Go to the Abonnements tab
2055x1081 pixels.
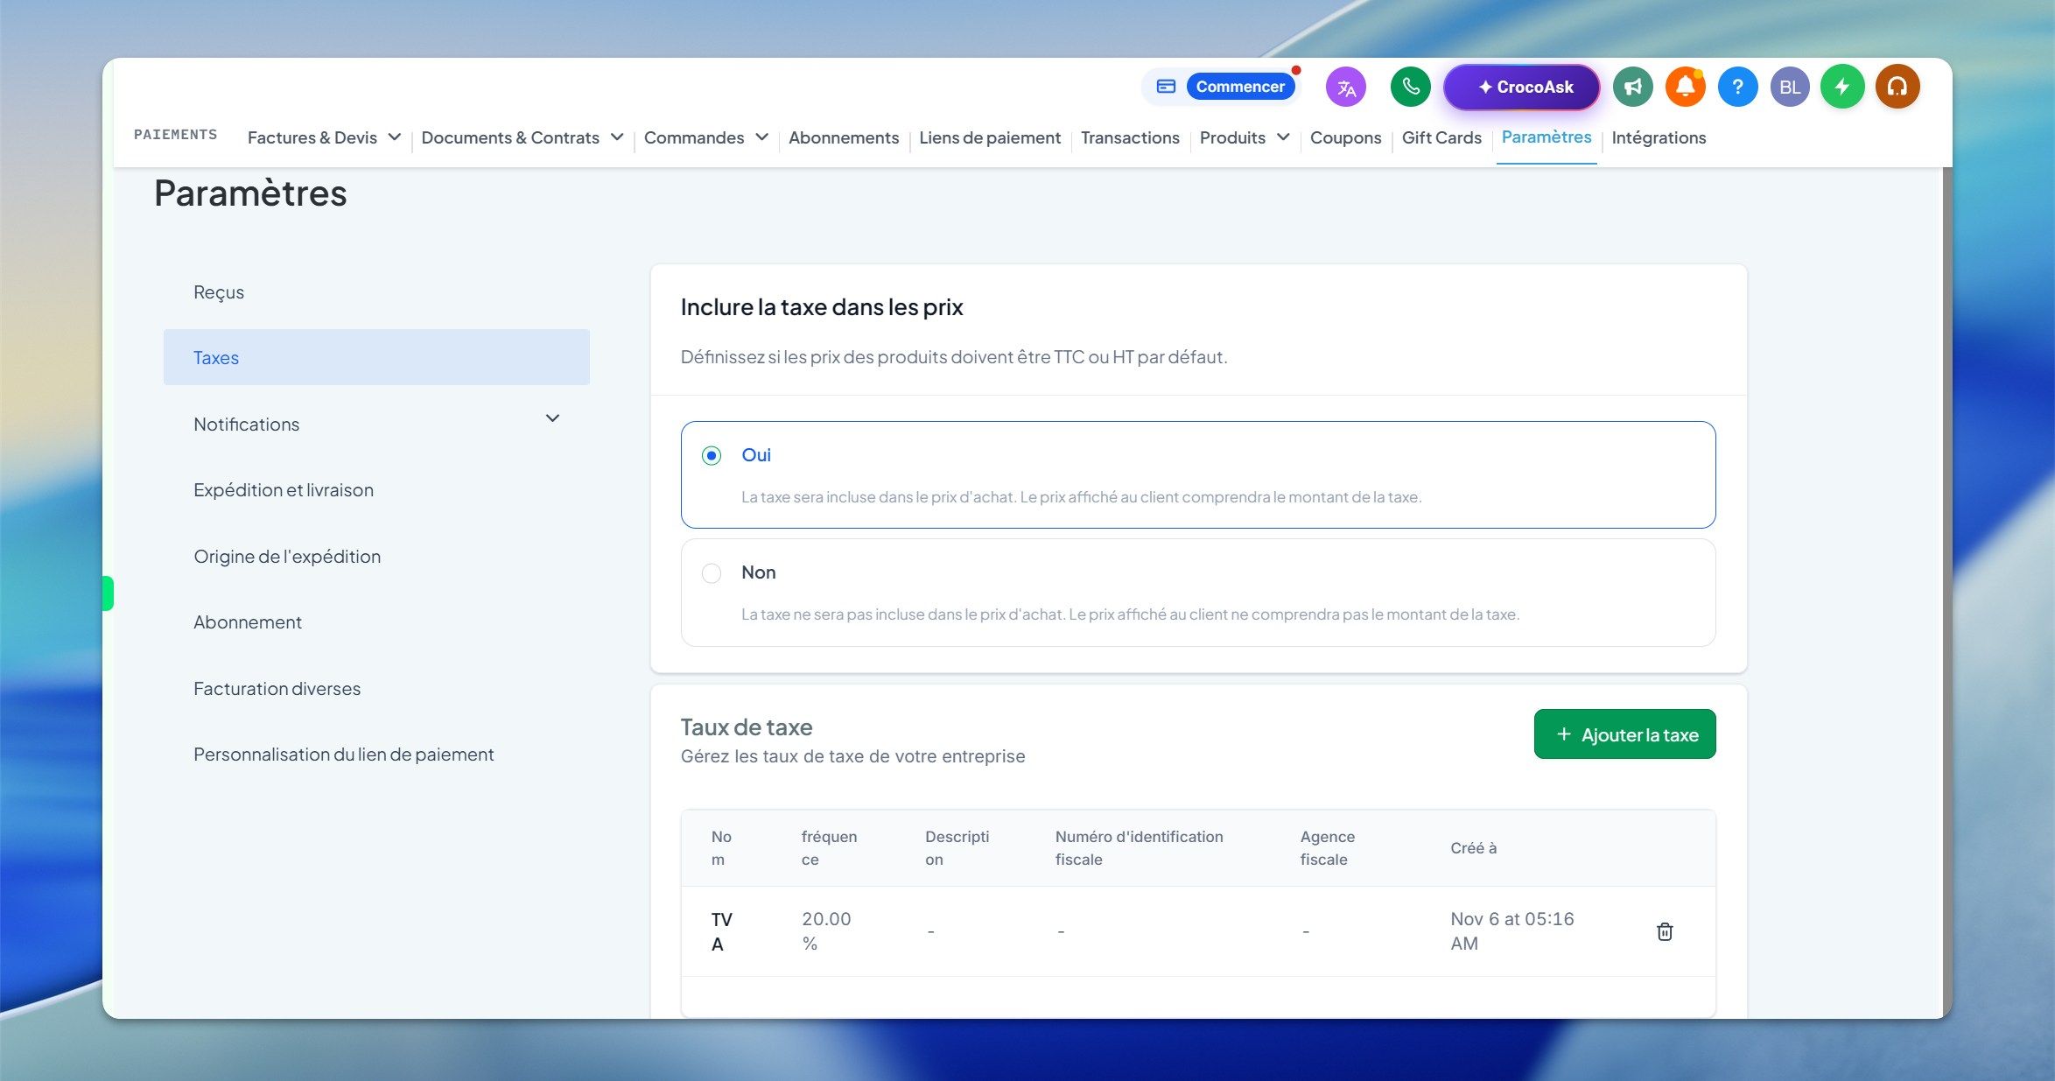(x=844, y=137)
